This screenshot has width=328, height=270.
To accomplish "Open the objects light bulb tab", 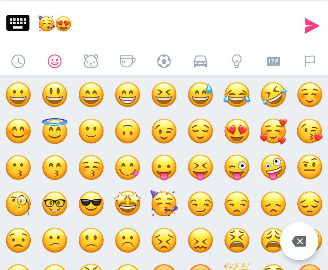I will (237, 62).
